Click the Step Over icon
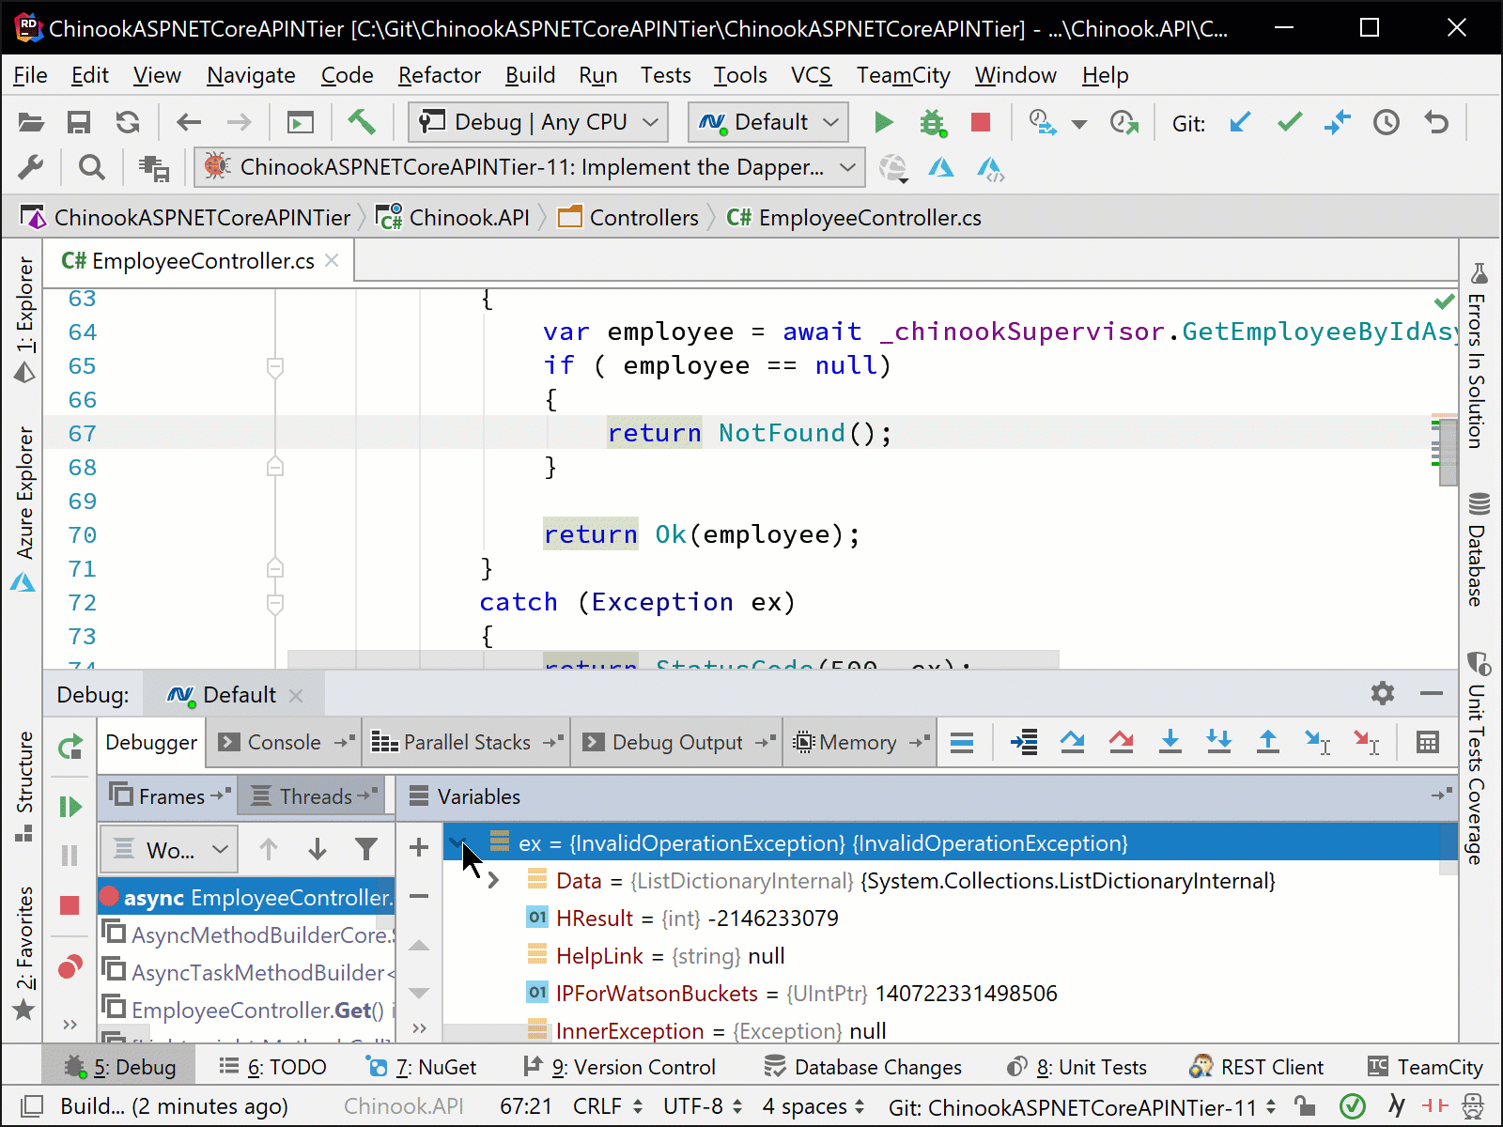Image resolution: width=1503 pixels, height=1127 pixels. 1073,742
